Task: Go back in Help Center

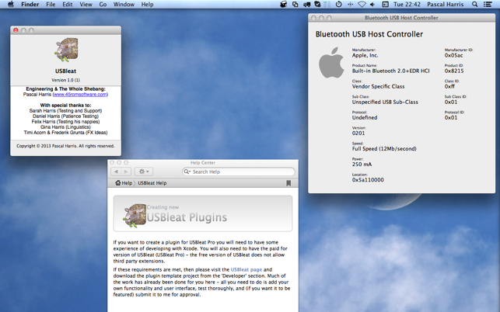Action: (116, 172)
